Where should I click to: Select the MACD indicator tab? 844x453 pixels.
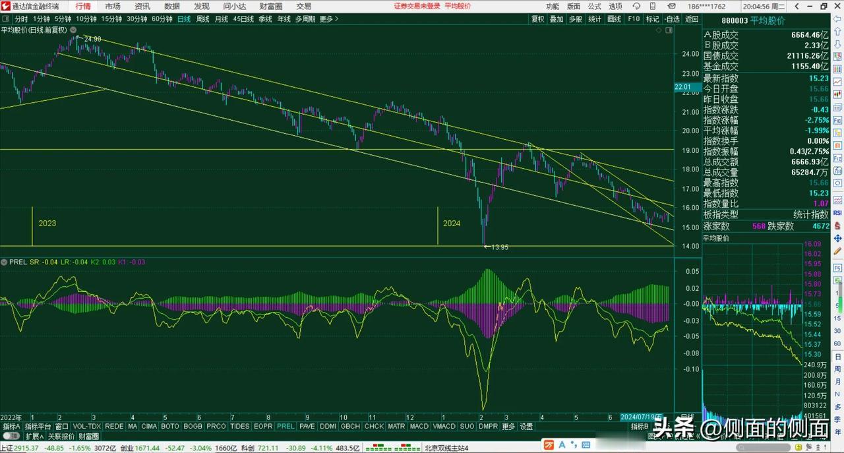point(419,427)
